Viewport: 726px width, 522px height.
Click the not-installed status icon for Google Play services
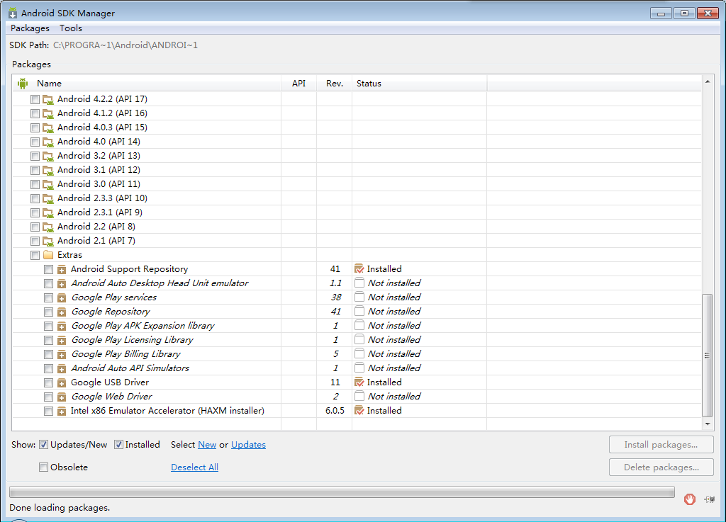pyautogui.click(x=359, y=297)
